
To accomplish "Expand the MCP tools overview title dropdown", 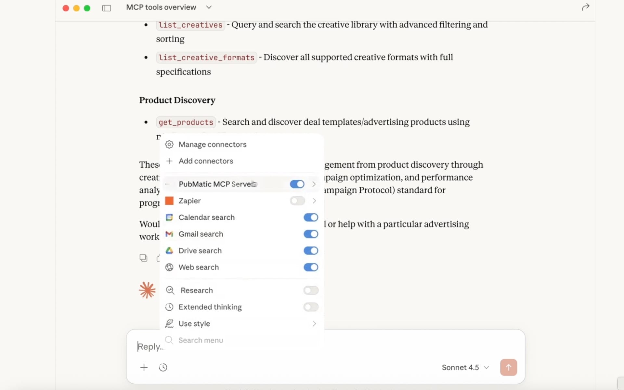I will (209, 7).
